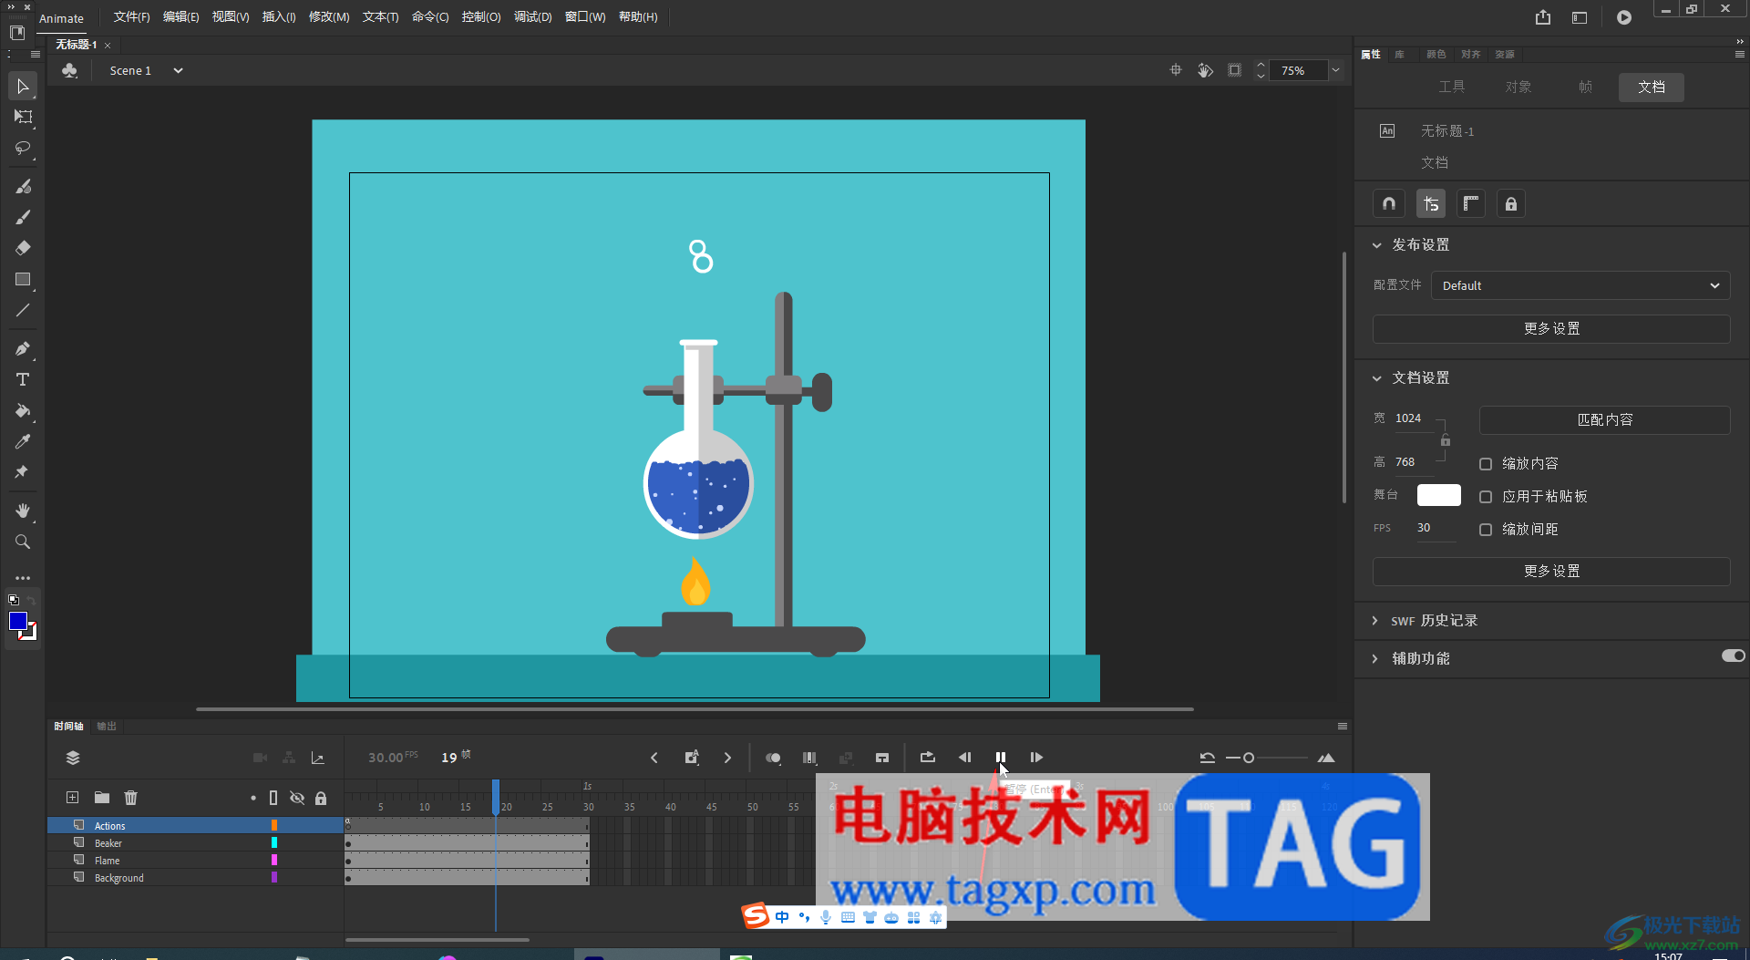The image size is (1750, 960).
Task: Click the new layer icon
Action: tap(72, 798)
